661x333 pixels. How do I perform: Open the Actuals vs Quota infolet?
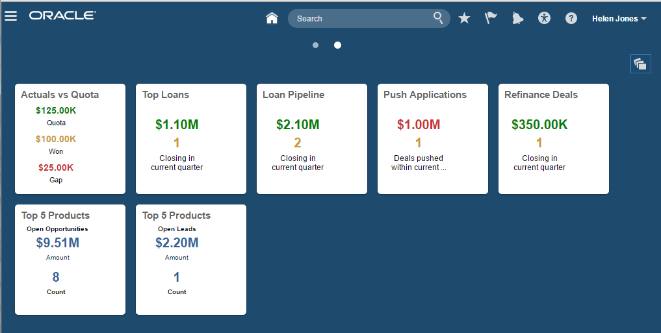60,95
